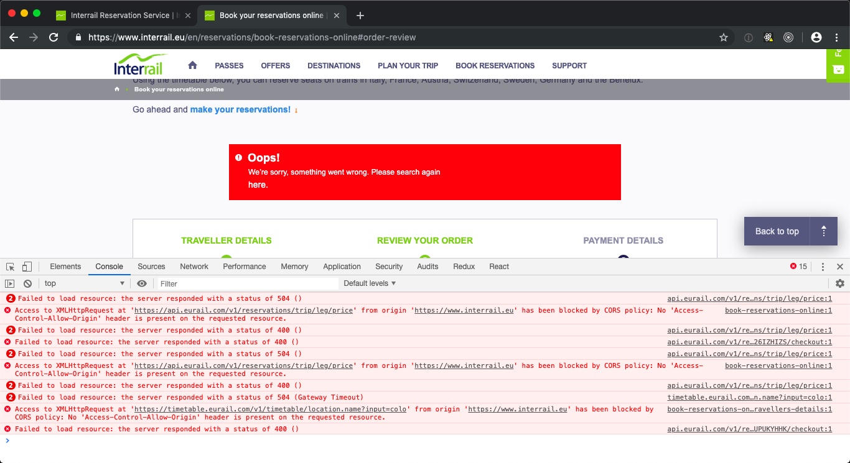Open a new browser tab
This screenshot has height=463, width=850.
click(x=360, y=16)
